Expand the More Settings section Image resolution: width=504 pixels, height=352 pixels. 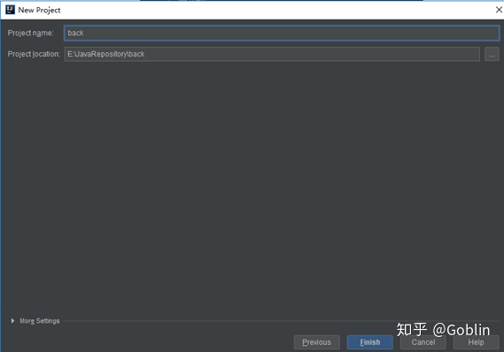click(x=35, y=321)
